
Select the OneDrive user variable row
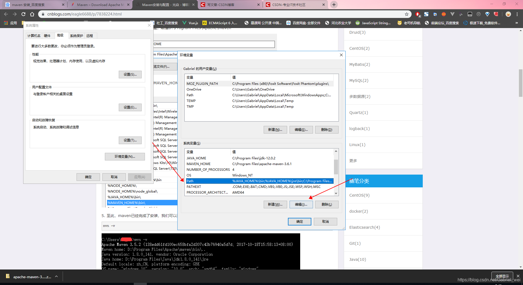click(259, 89)
